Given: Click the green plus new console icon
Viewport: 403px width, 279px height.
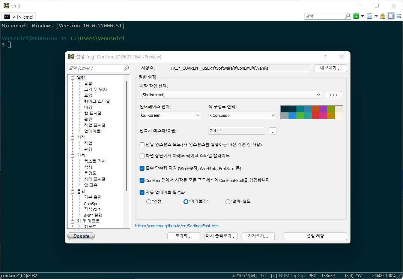Looking at the screenshot, I should [x=356, y=16].
